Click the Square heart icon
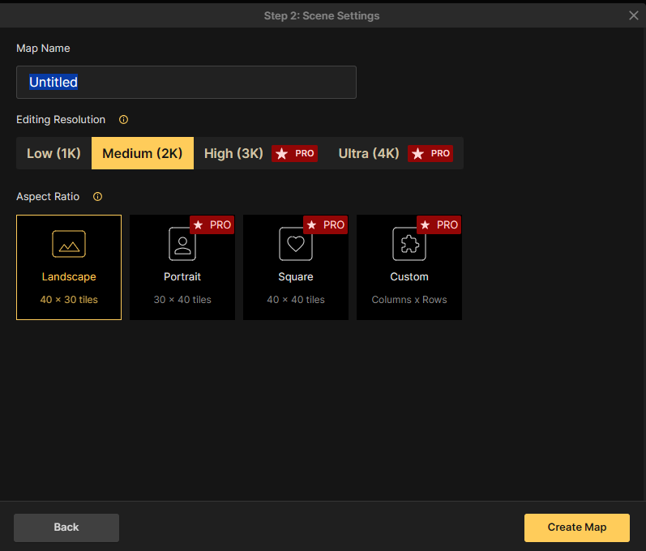 (x=296, y=244)
